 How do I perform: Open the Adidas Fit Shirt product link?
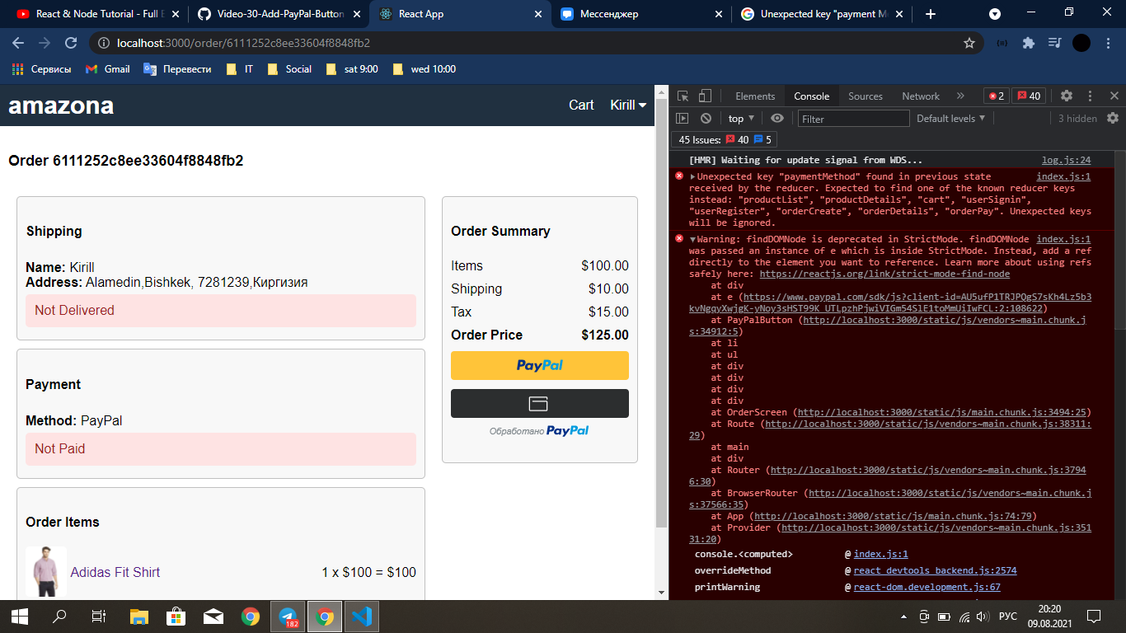click(115, 572)
